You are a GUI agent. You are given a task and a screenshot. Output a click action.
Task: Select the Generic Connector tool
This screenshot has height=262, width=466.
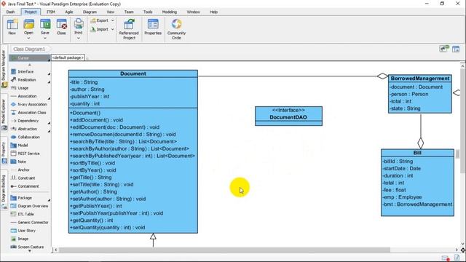33,222
